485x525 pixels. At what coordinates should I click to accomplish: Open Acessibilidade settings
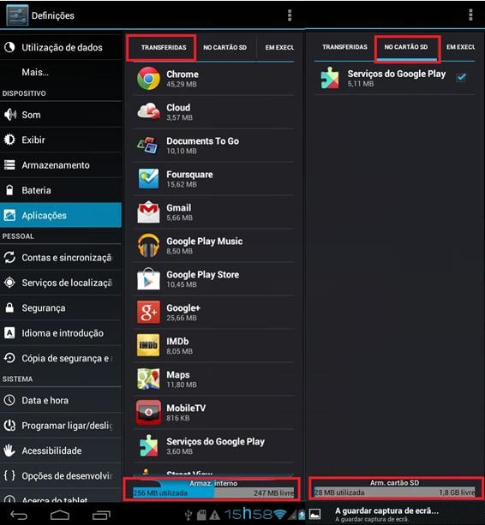tap(61, 450)
